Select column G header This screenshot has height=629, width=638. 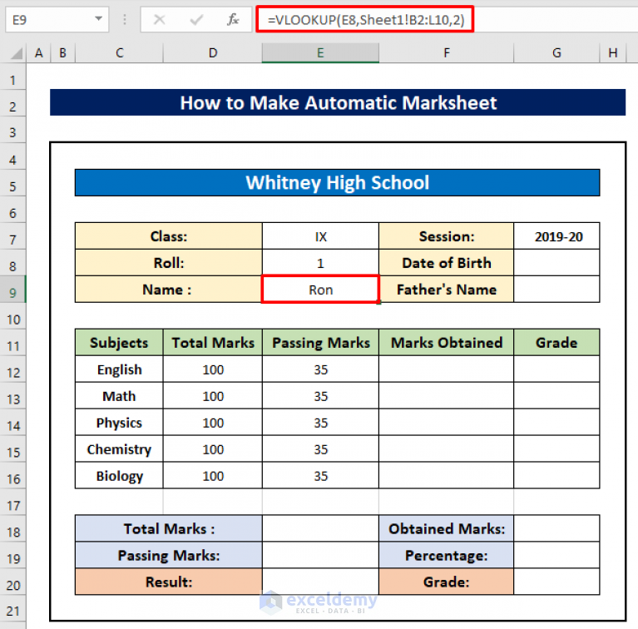pos(556,53)
